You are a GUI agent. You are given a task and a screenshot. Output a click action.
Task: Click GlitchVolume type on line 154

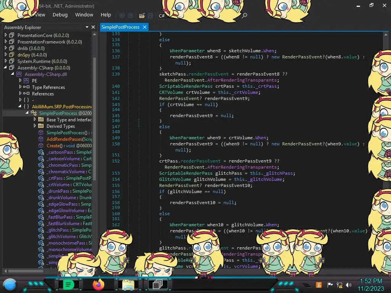(x=175, y=179)
